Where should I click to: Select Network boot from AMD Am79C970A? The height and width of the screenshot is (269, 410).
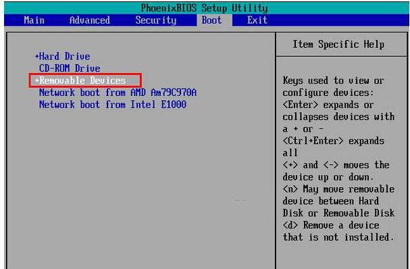[x=118, y=93]
